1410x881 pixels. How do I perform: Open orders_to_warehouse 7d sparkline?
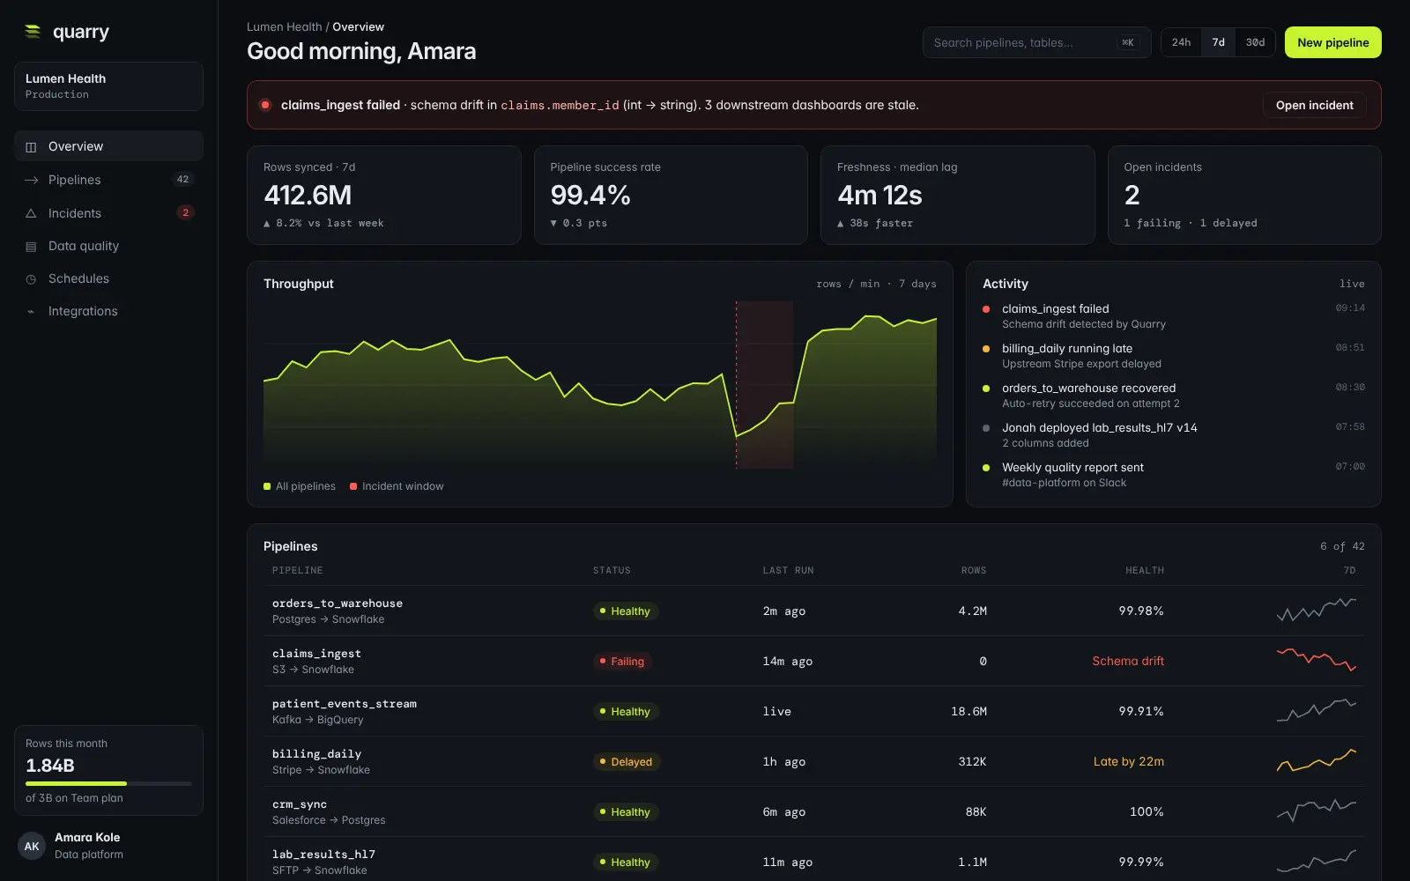1317,610
